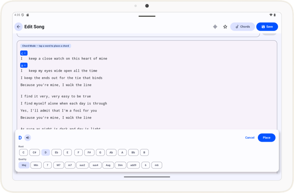Image resolution: width=294 pixels, height=193 pixels.
Task: Choose Min chord quality
Action: tap(36, 165)
